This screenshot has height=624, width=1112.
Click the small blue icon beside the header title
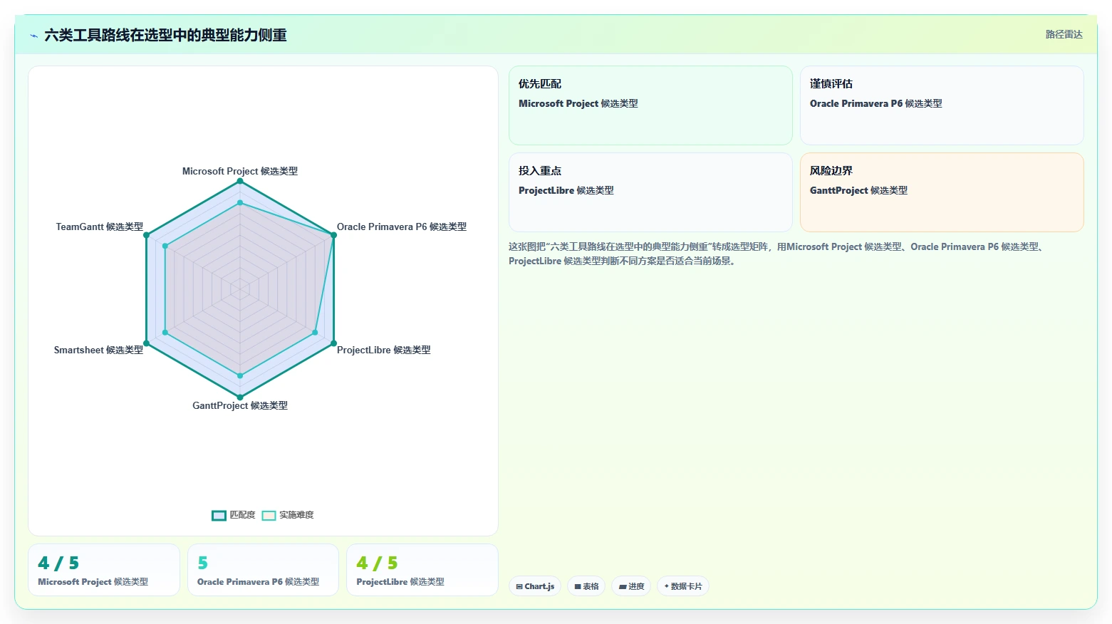(33, 36)
